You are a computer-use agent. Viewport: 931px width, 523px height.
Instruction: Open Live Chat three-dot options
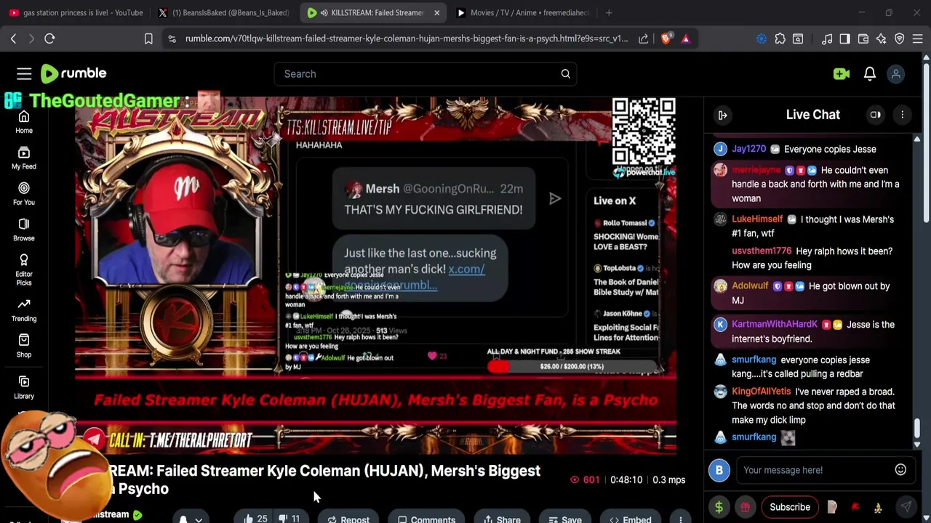(902, 115)
